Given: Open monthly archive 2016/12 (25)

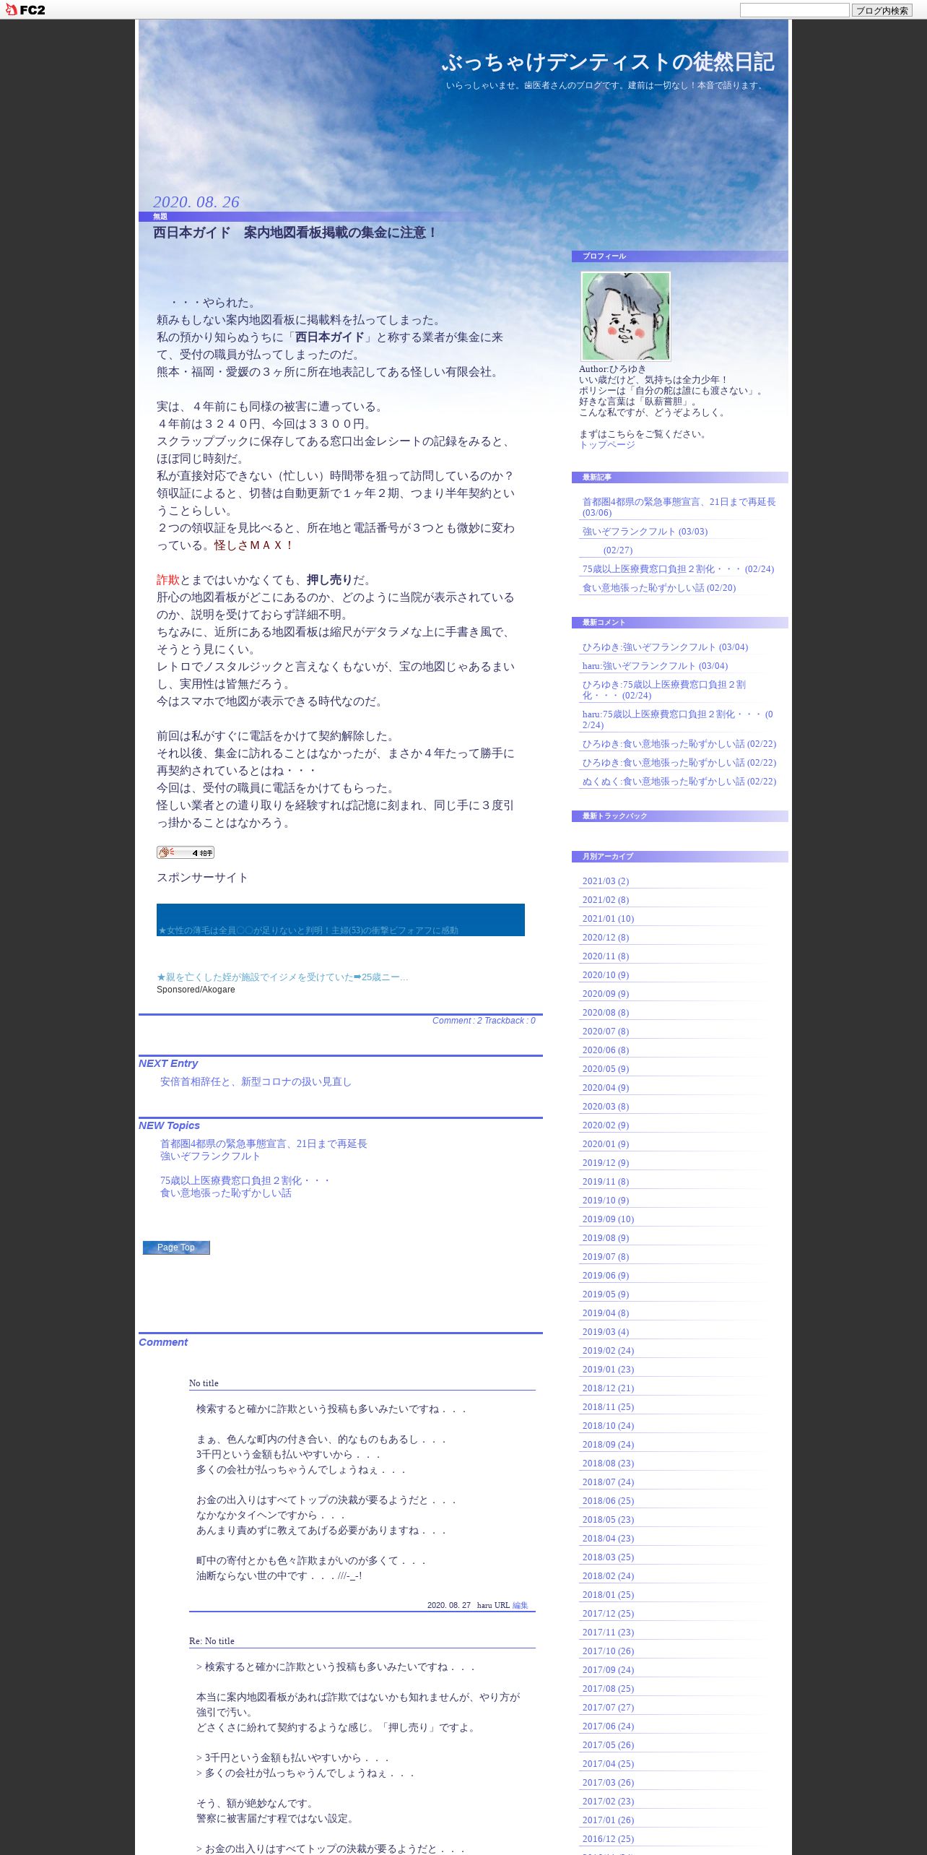Looking at the screenshot, I should coord(608,1839).
